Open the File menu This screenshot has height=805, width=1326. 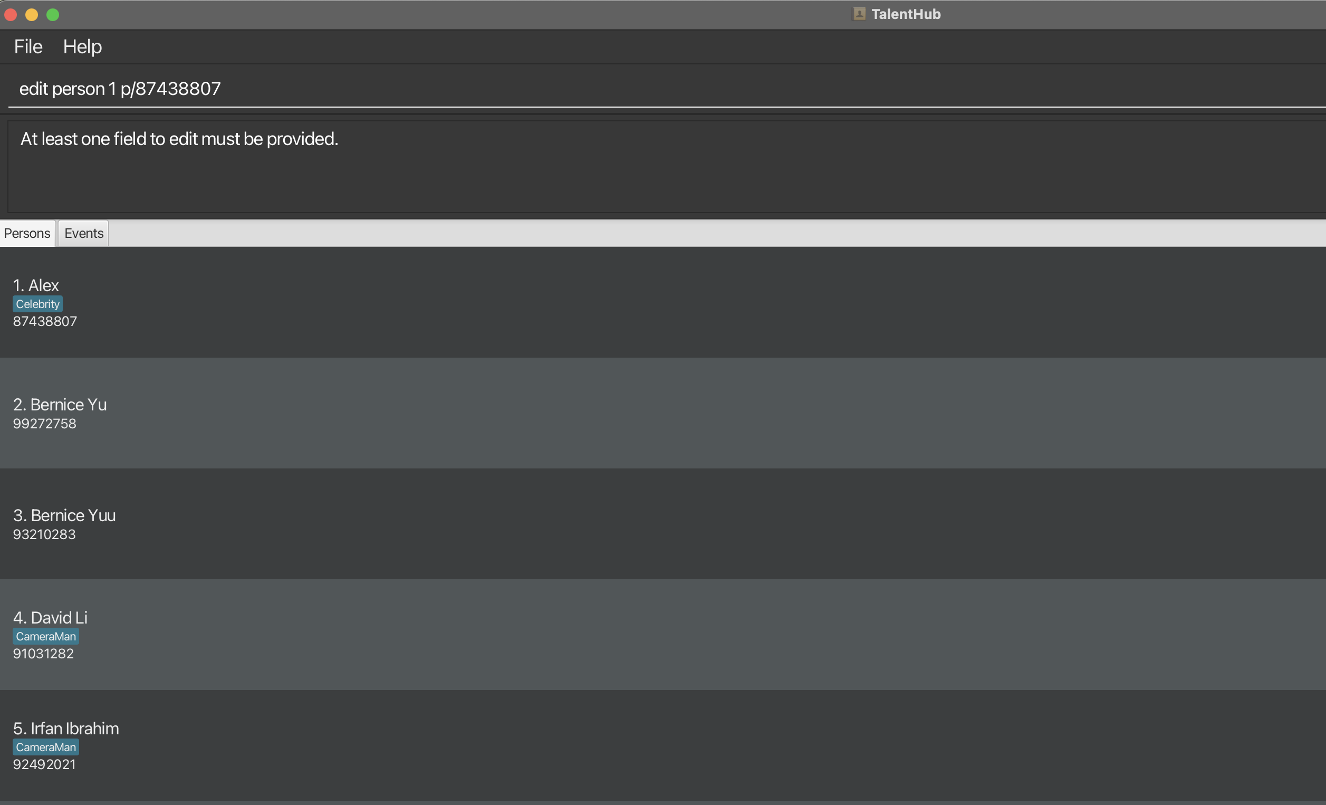coord(28,47)
